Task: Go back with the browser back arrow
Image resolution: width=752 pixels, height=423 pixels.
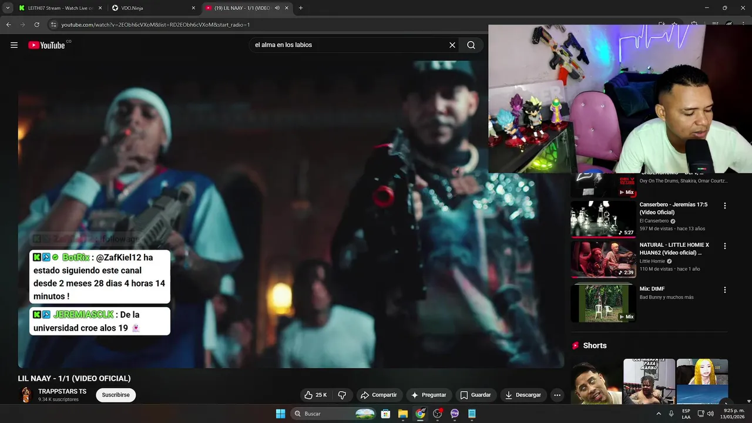Action: click(9, 25)
